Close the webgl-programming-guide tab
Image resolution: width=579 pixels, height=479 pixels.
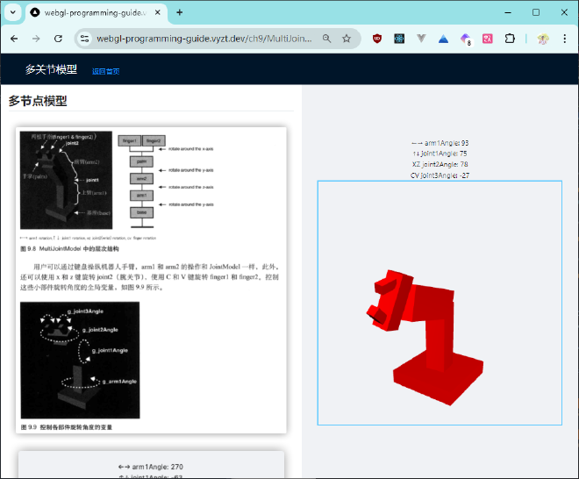[x=157, y=12]
